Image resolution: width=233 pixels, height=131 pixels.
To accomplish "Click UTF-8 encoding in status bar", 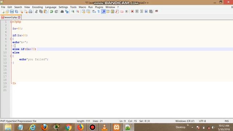I will [202, 121].
